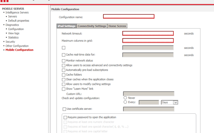
Task: Check Use certificate server option
Action: coord(64,109)
